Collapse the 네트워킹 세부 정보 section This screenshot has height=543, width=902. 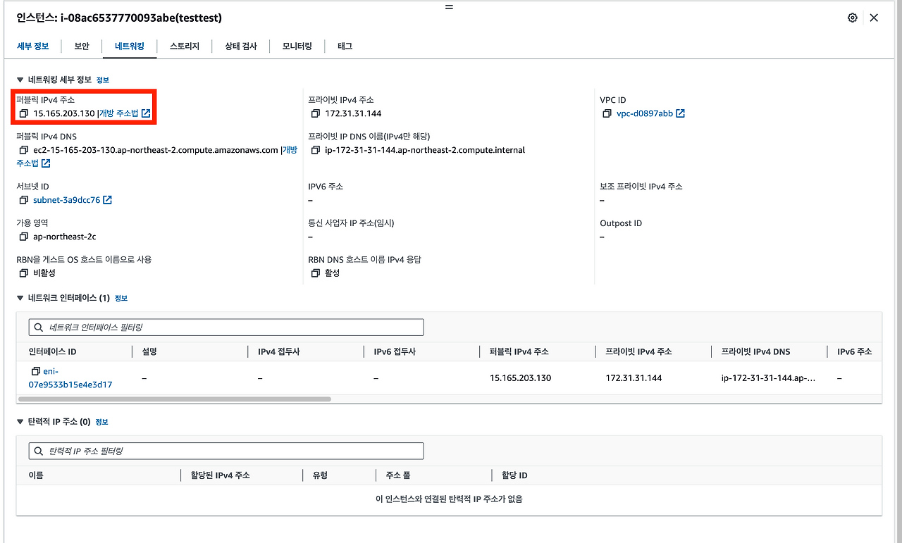click(20, 80)
